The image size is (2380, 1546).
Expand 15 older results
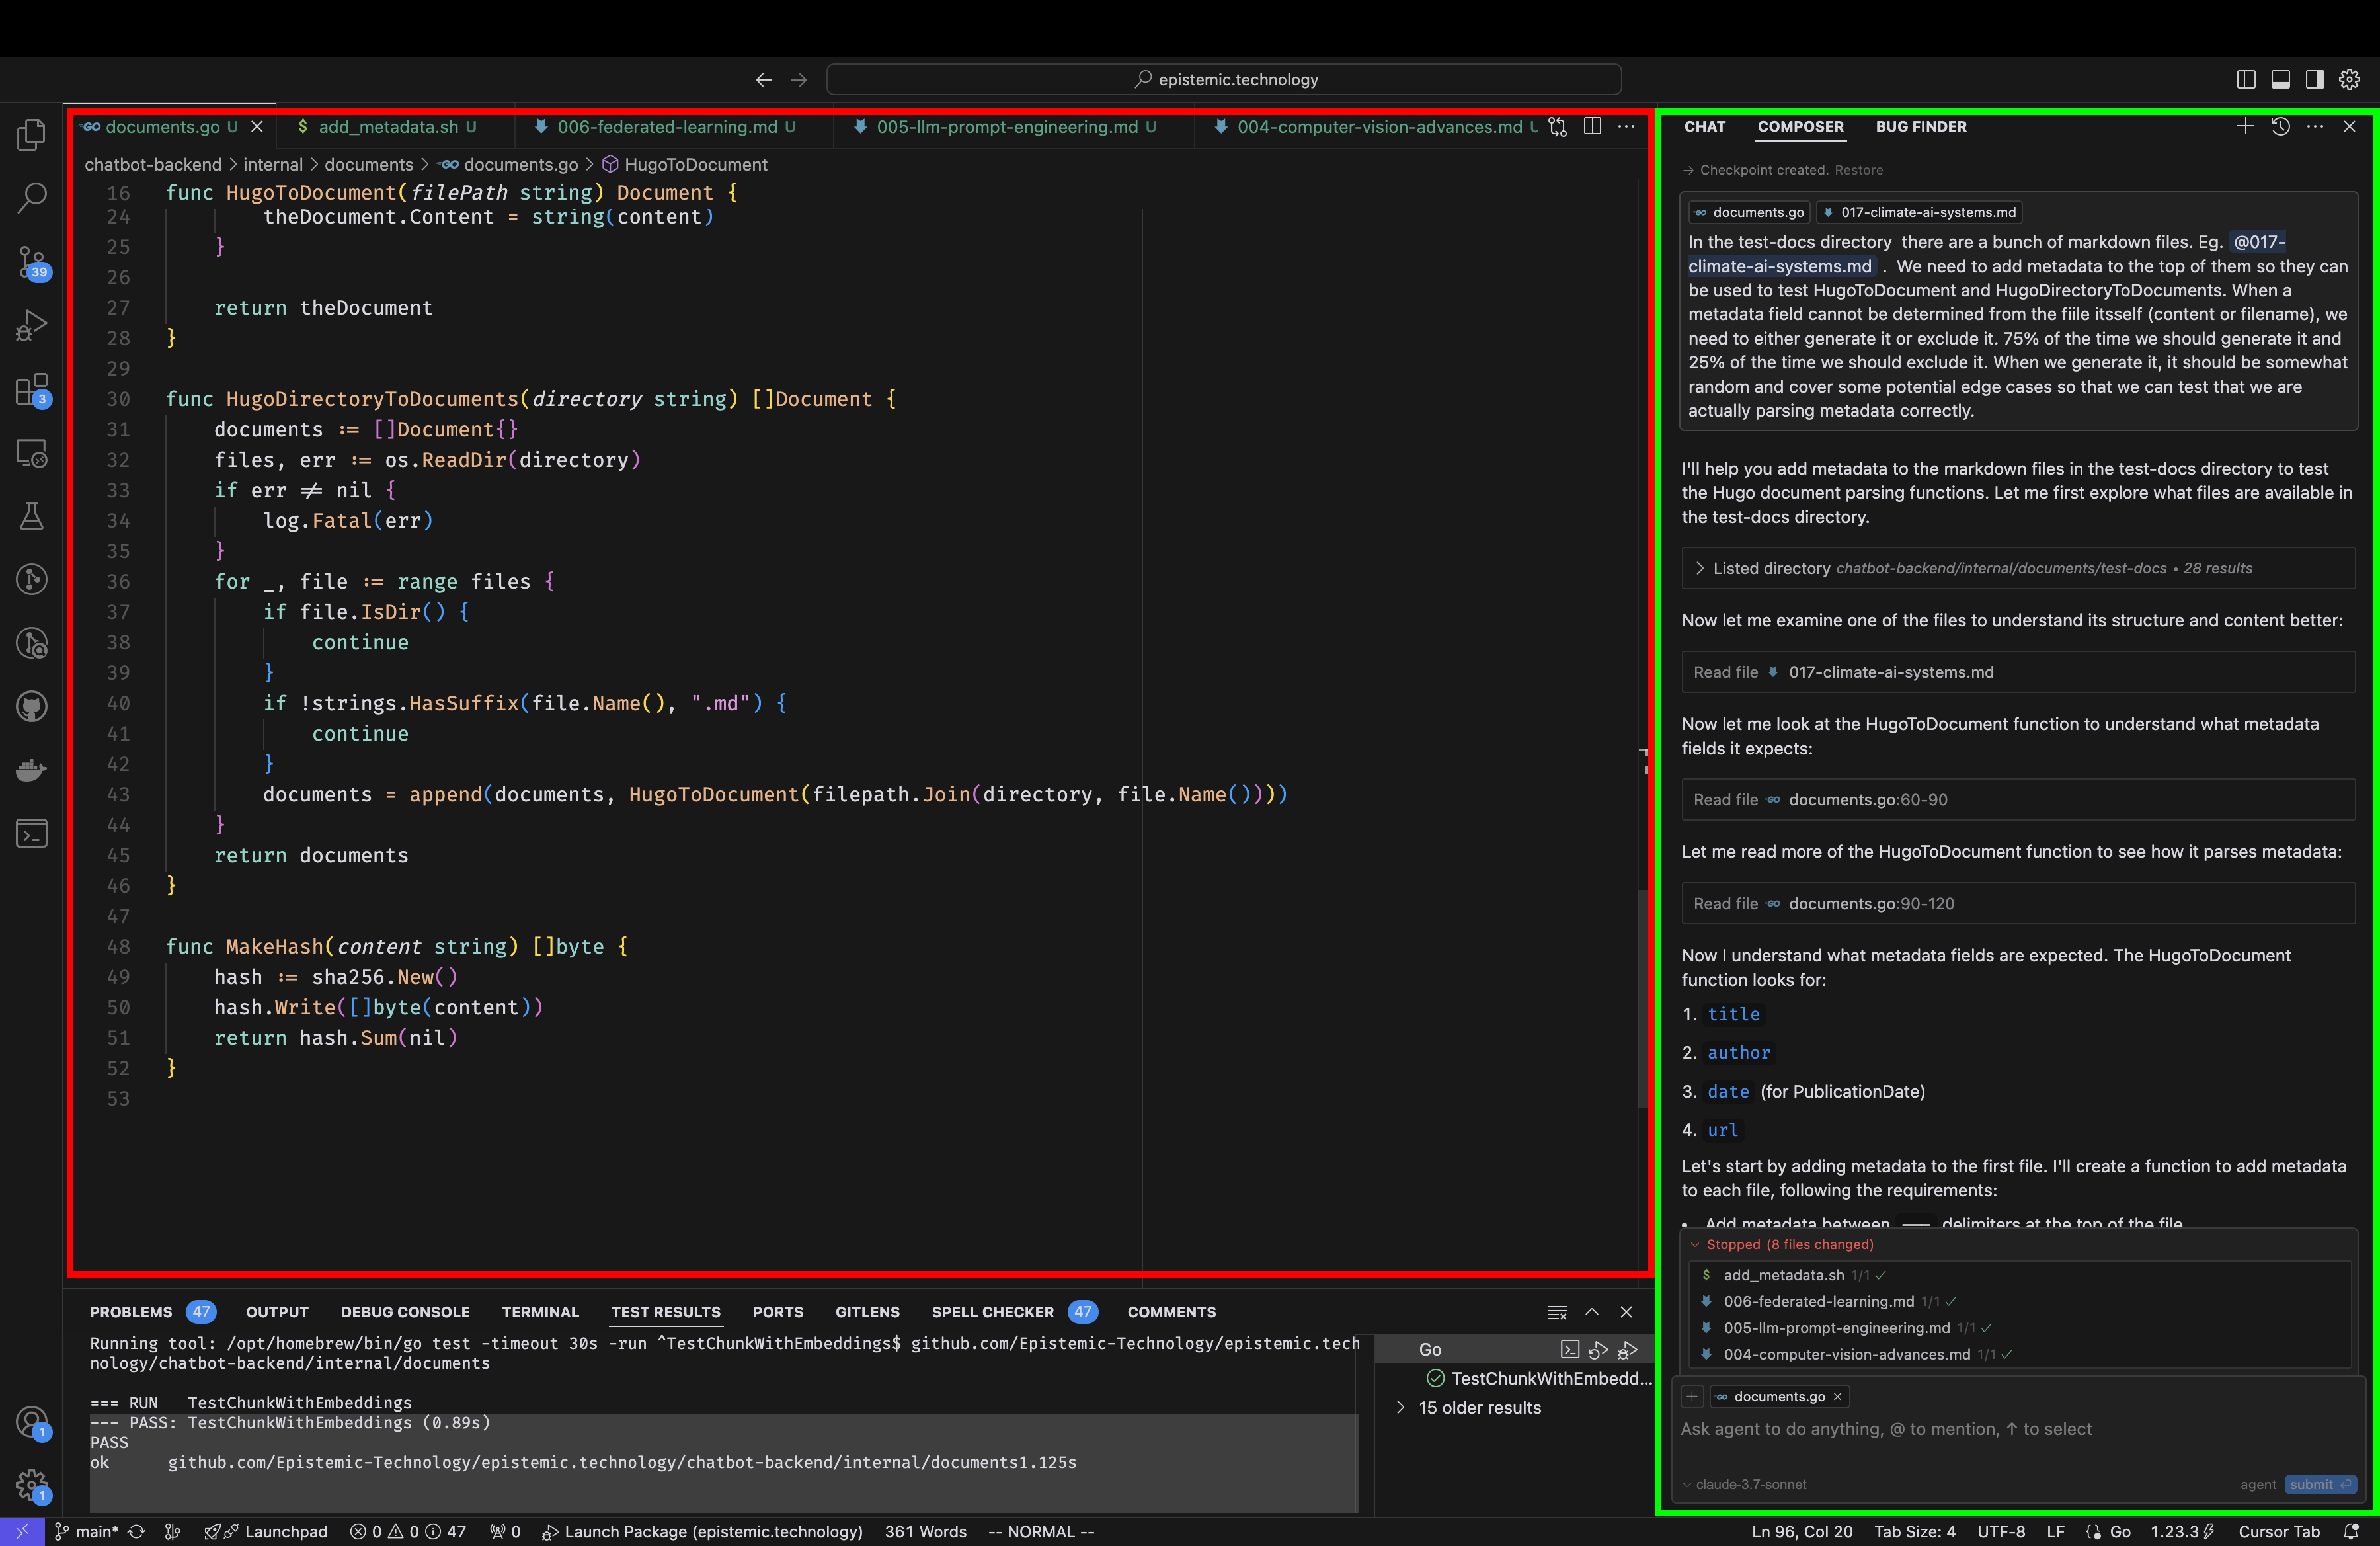point(1480,1408)
